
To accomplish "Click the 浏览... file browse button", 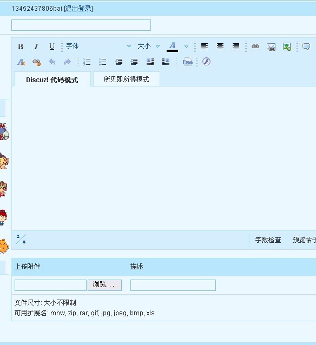I will (104, 285).
